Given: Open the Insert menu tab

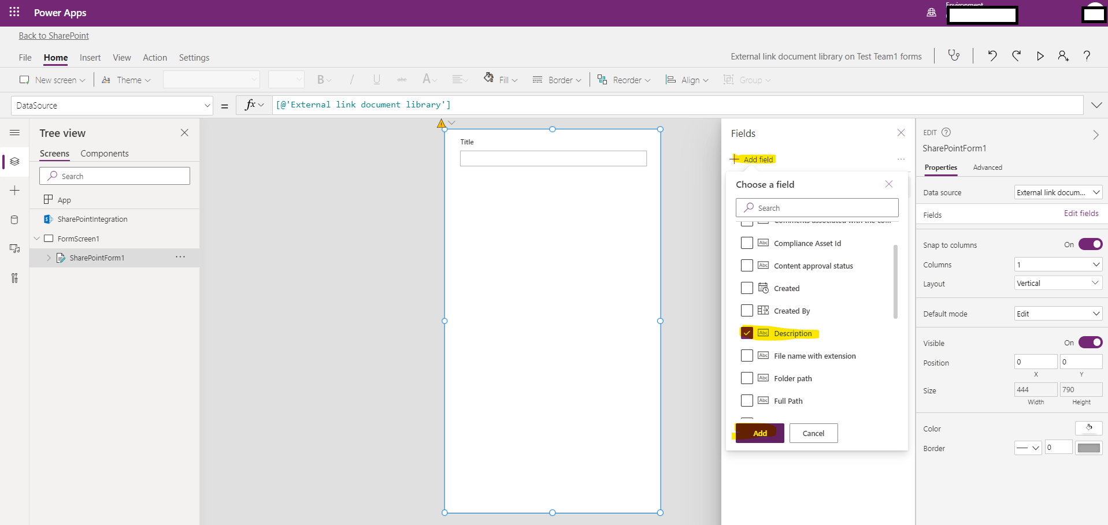Looking at the screenshot, I should click(x=90, y=58).
